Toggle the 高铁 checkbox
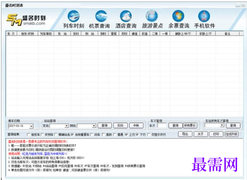Screen dimensions: 247x180 [x=104, y=135]
